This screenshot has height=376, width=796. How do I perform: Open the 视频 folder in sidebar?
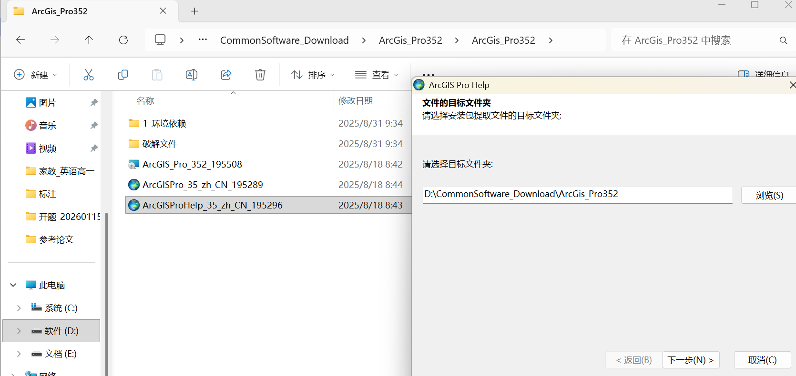click(47, 148)
